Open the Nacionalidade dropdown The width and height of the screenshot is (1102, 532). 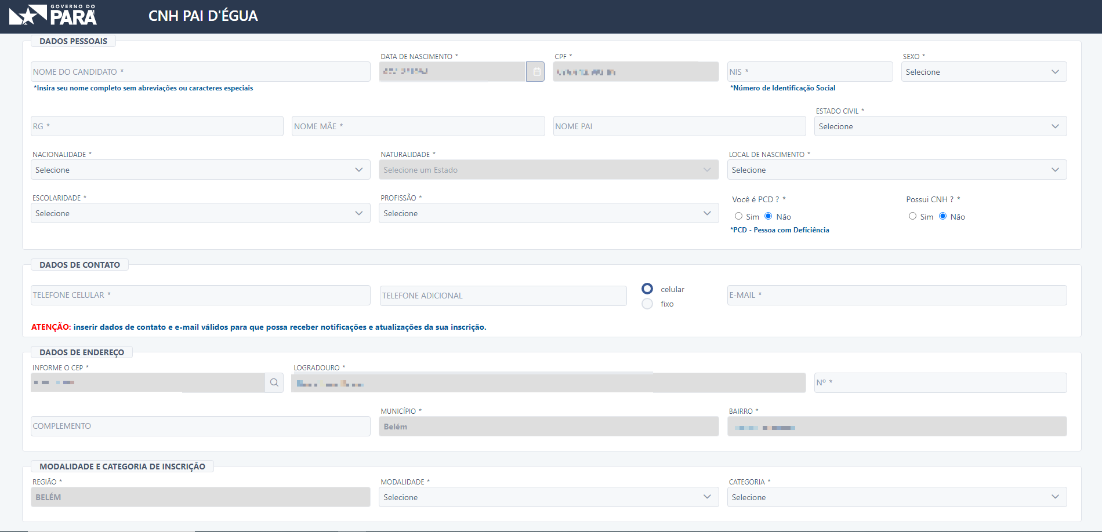[200, 170]
